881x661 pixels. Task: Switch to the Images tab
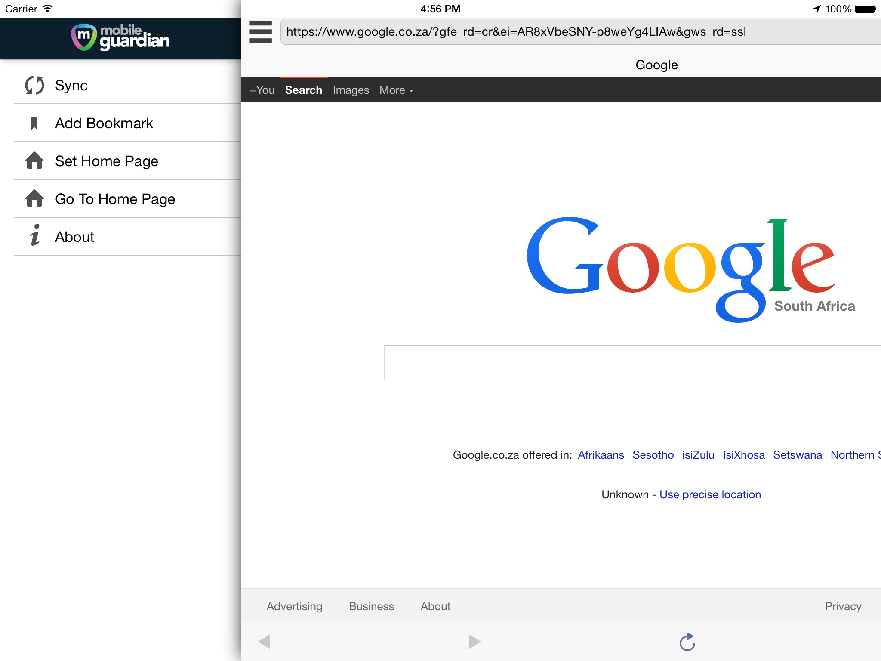coord(351,90)
